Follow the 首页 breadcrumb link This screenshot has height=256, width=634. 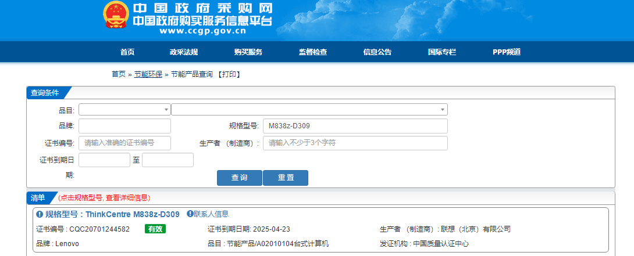119,74
